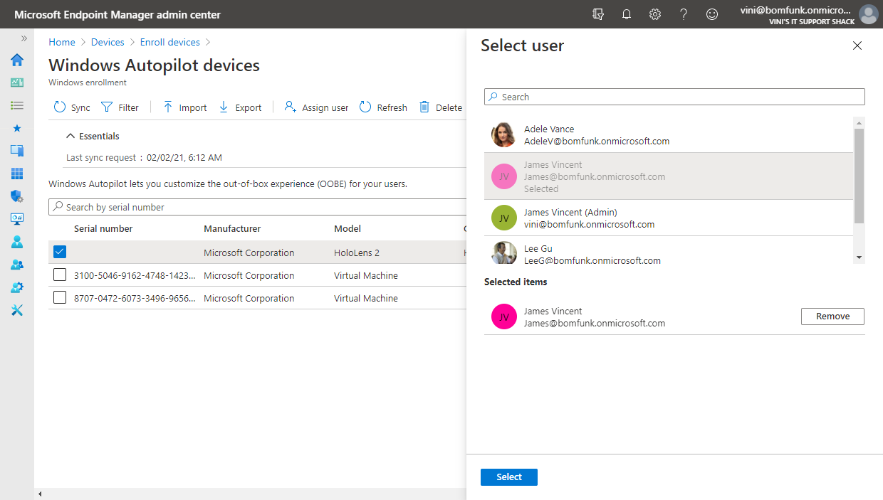Click horizontal scrollbar left arrow
Screen dimensions: 883x500
[40, 494]
